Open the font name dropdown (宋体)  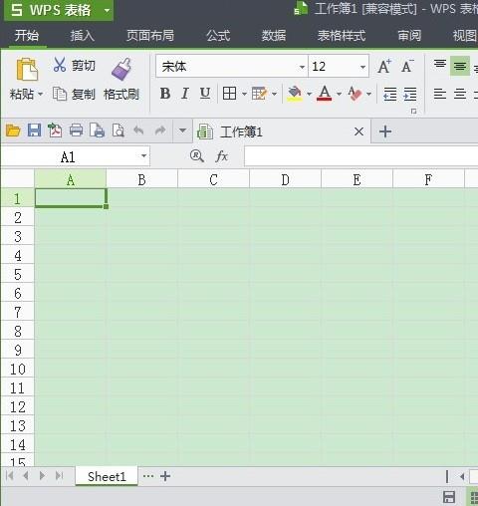(302, 67)
